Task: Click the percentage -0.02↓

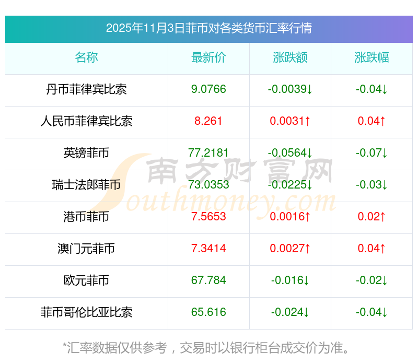Action: tap(371, 280)
